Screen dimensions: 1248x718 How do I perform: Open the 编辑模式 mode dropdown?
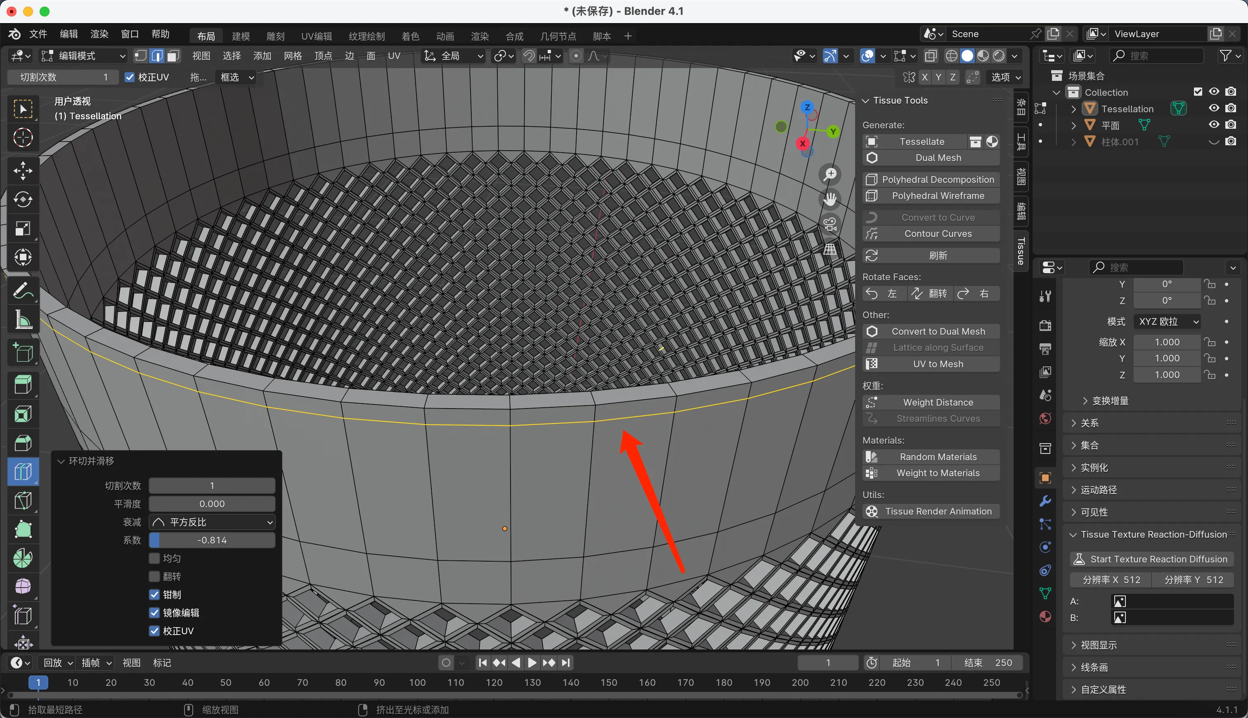pyautogui.click(x=83, y=56)
